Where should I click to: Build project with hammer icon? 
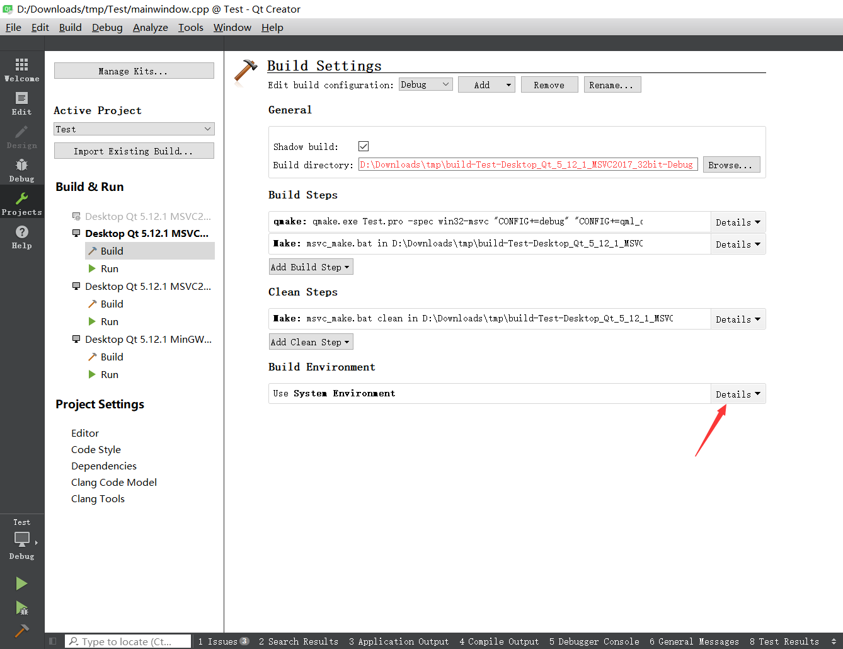pos(22,631)
